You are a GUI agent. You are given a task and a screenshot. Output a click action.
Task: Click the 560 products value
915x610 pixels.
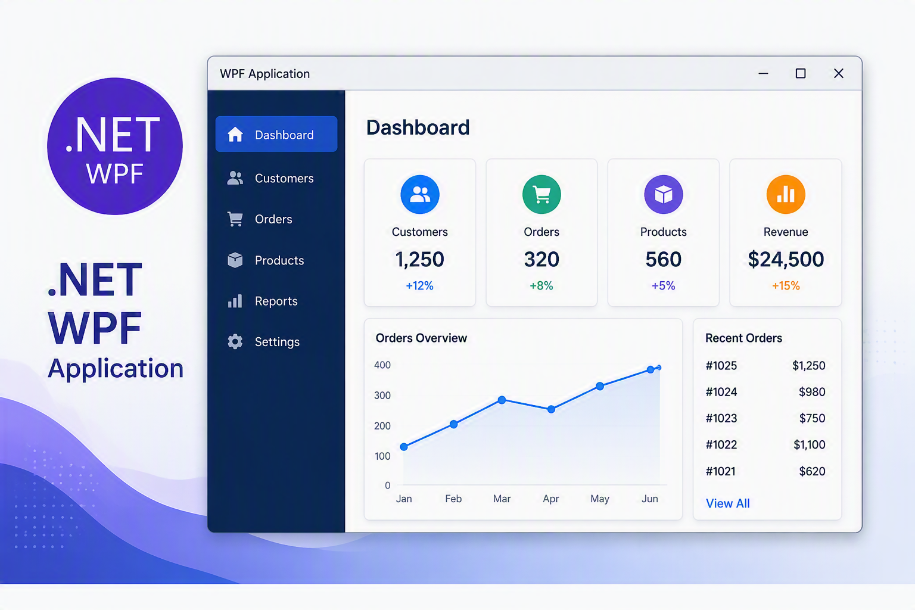click(x=664, y=259)
